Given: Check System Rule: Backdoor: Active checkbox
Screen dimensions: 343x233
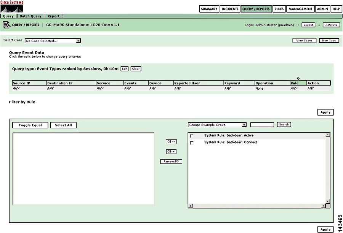Looking at the screenshot, I should [x=192, y=136].
